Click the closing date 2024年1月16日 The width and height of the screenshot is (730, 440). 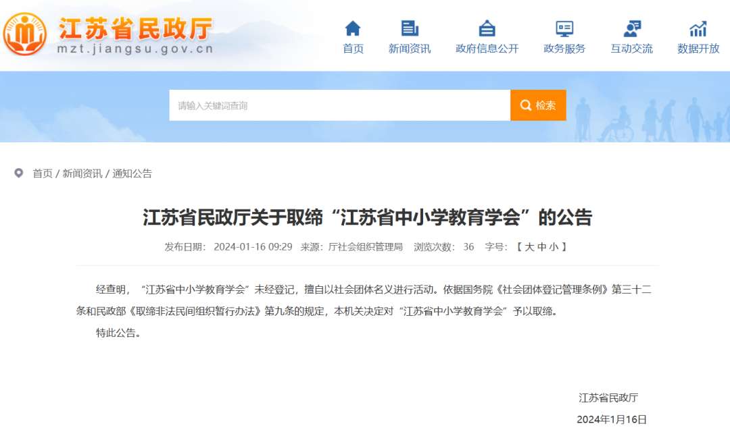(612, 420)
